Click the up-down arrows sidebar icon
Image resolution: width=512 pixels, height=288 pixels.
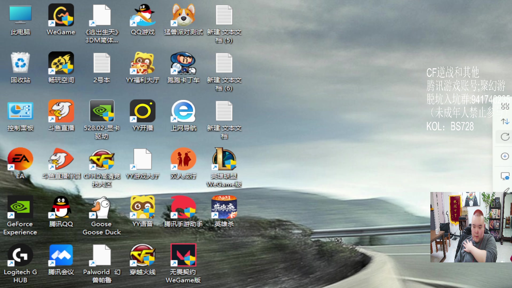[x=505, y=122]
